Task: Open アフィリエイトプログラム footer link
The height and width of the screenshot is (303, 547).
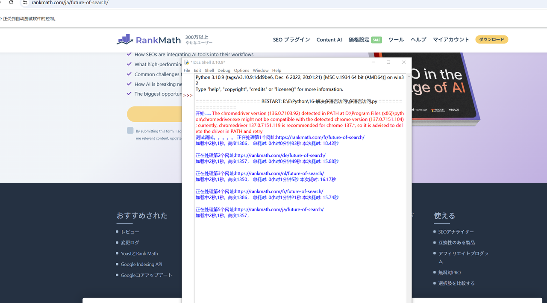Action: click(x=463, y=257)
